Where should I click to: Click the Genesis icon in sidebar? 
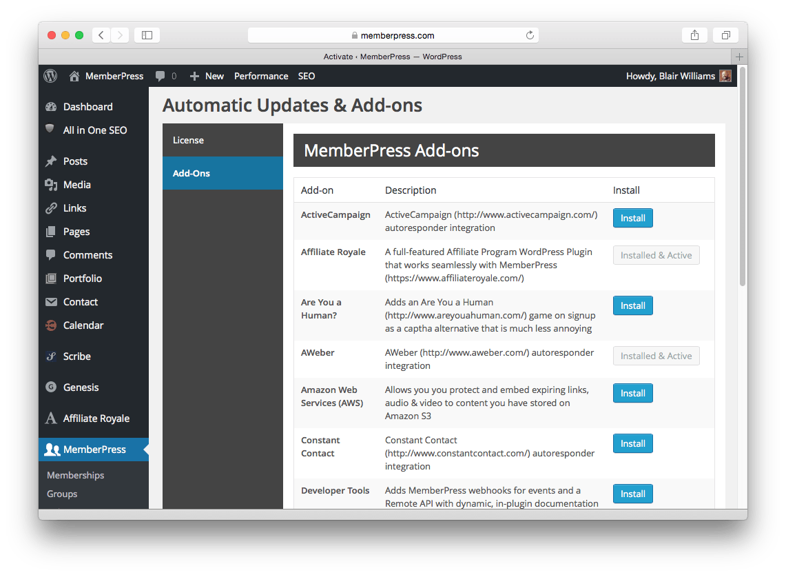tap(51, 387)
